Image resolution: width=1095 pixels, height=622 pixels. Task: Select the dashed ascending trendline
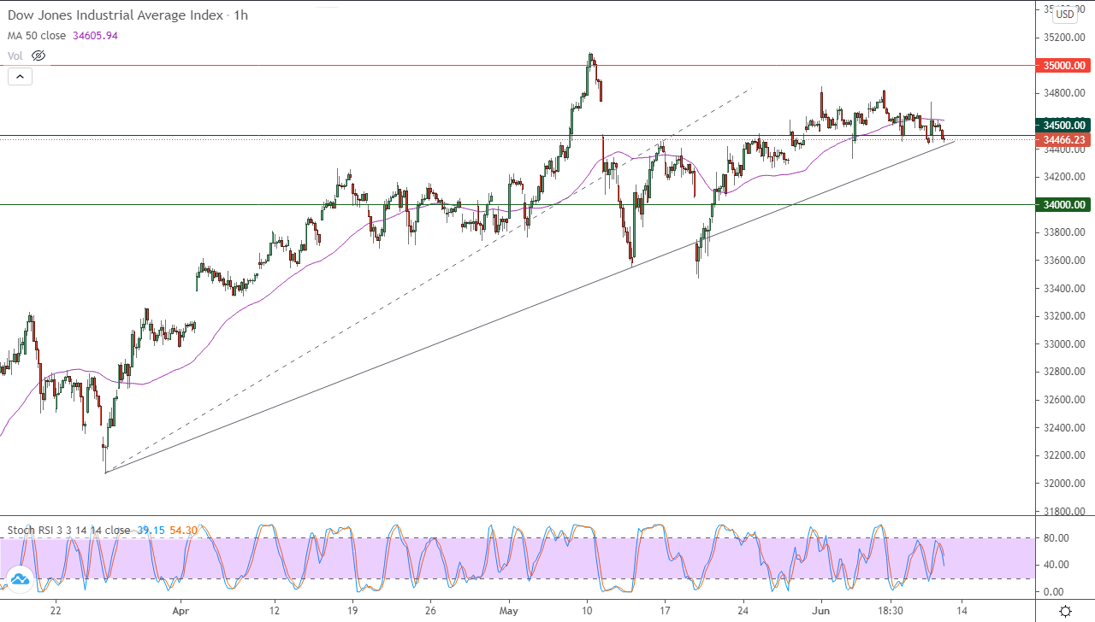[x=428, y=280]
